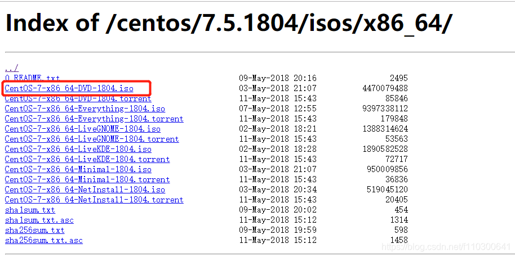
Task: Select the date 02-May-2018 18:21
Action: 278,129
